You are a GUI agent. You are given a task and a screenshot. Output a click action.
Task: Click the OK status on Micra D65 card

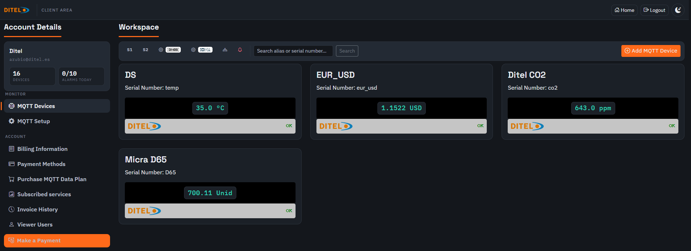tap(289, 211)
